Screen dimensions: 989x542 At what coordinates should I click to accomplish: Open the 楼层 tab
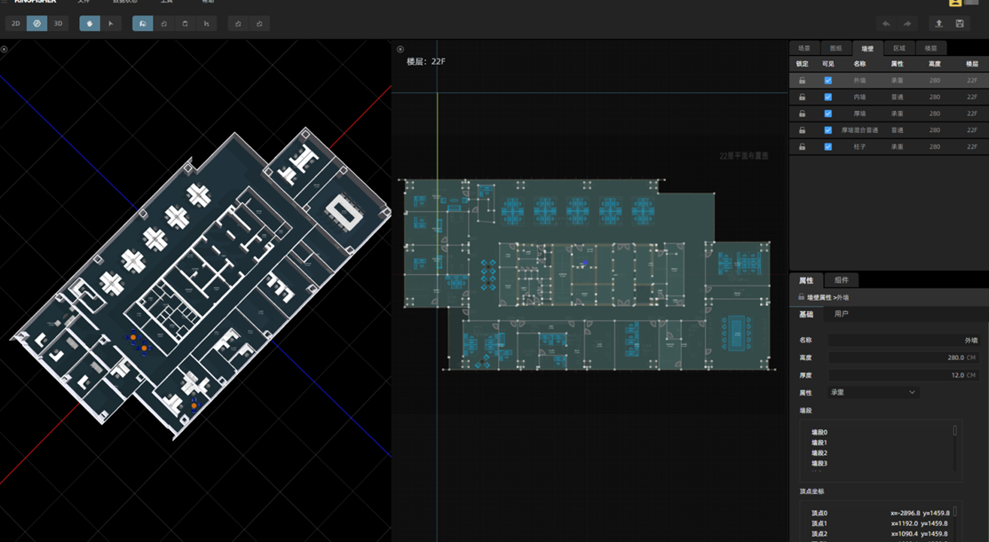click(931, 48)
